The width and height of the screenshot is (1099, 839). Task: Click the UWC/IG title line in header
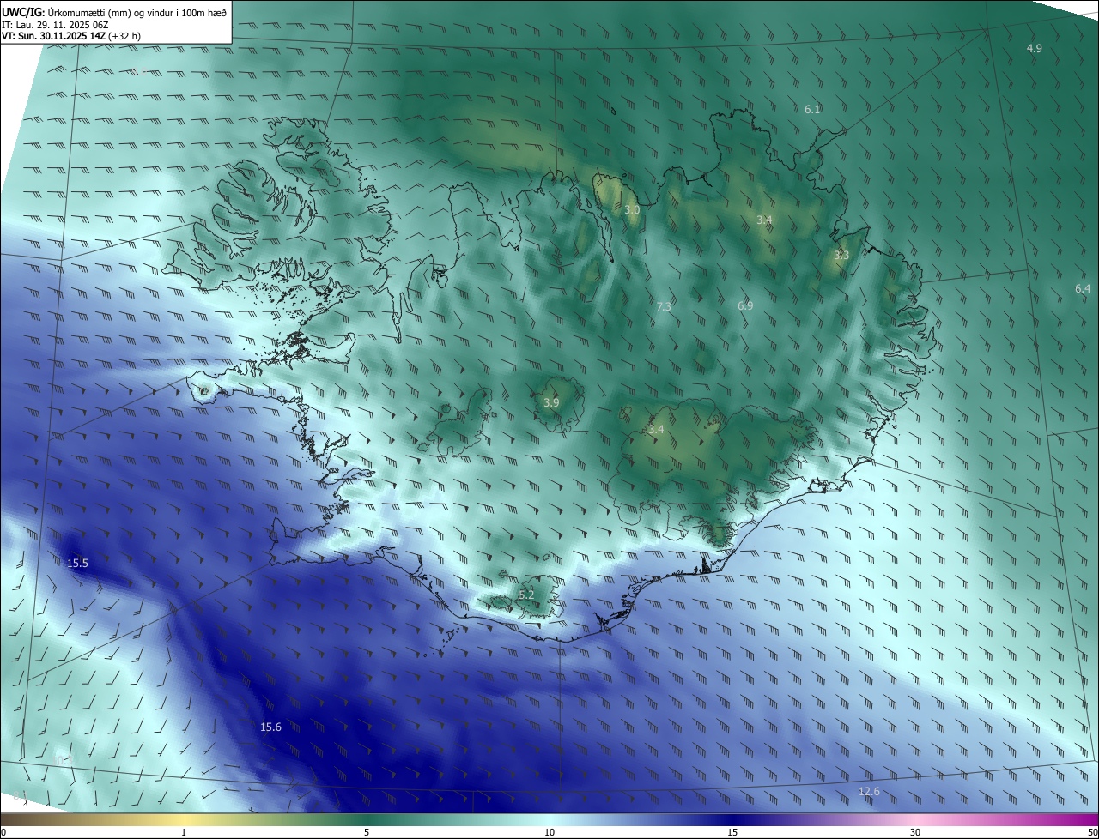[114, 11]
